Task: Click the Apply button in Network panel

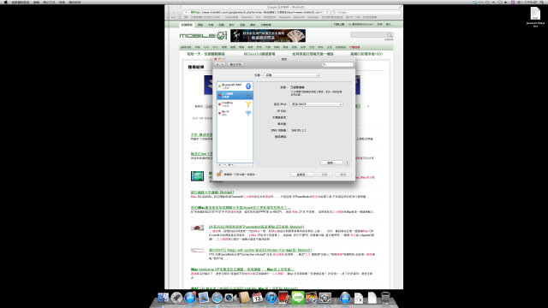Action: pos(343,175)
